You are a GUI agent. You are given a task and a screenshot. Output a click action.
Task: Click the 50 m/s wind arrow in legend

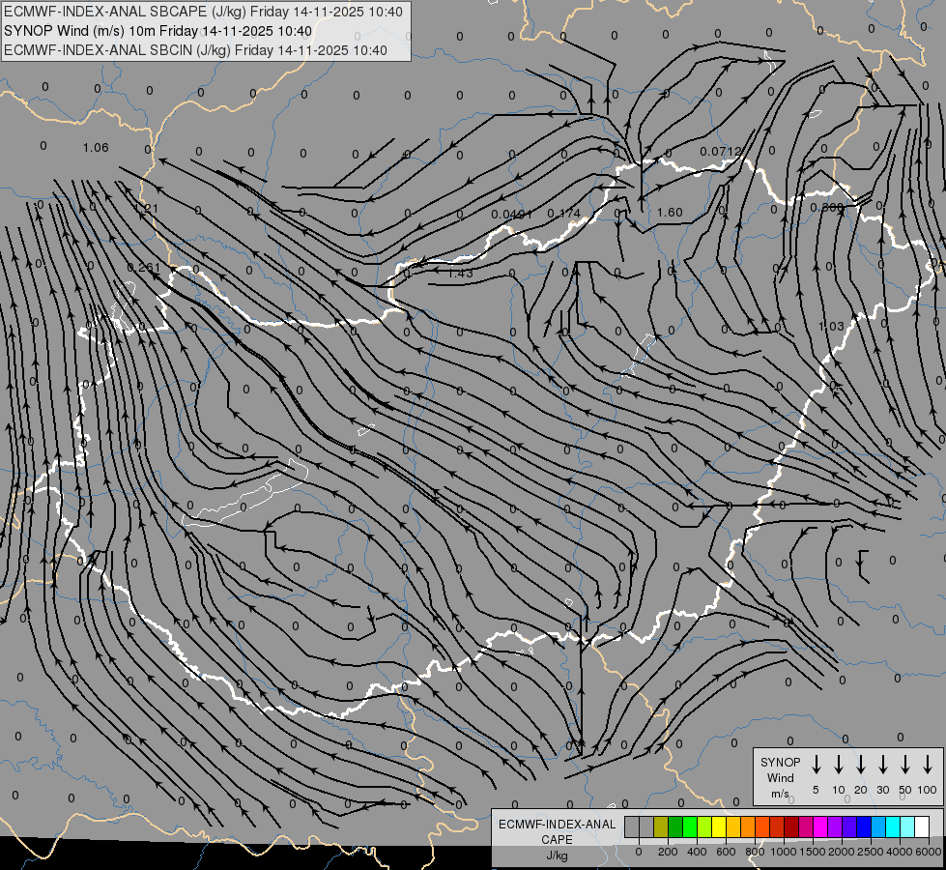[x=905, y=765]
